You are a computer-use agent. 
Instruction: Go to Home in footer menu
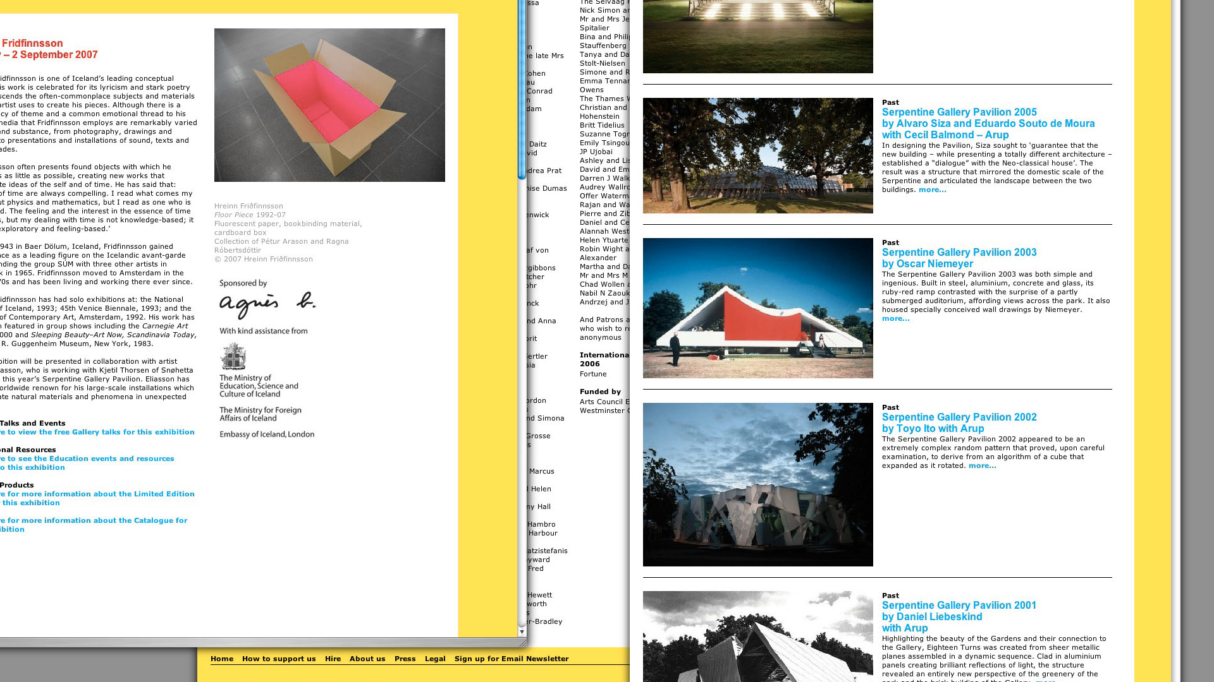point(222,659)
